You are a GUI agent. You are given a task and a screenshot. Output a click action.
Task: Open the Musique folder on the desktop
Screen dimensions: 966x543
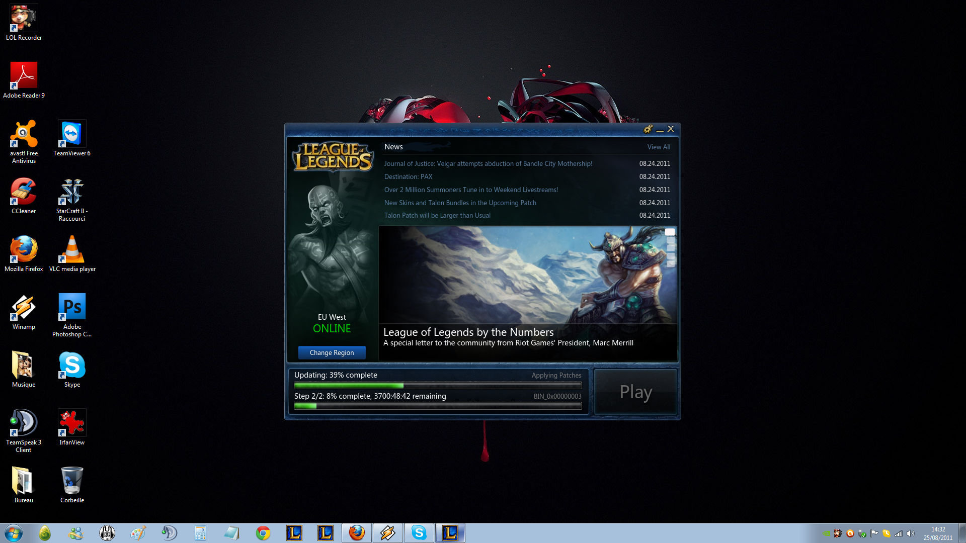click(24, 370)
